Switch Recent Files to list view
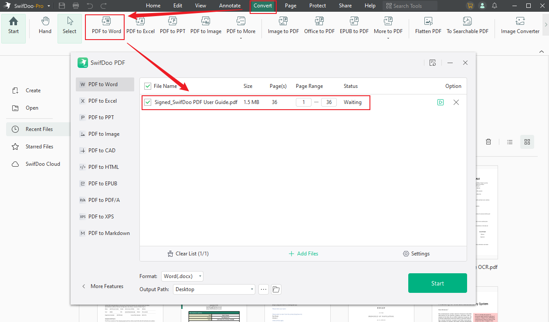 [510, 142]
